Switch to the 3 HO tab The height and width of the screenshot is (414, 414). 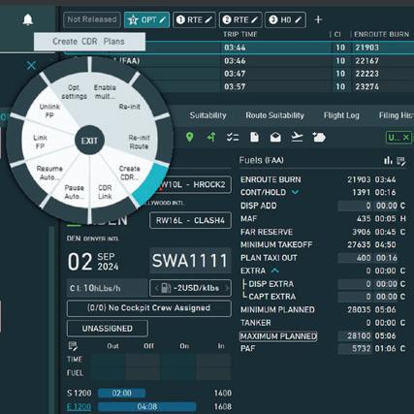click(285, 20)
